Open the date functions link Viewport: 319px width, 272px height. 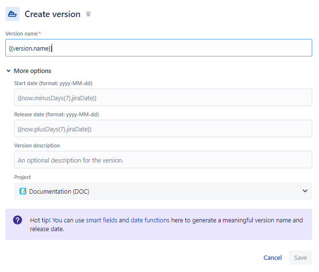(x=150, y=220)
